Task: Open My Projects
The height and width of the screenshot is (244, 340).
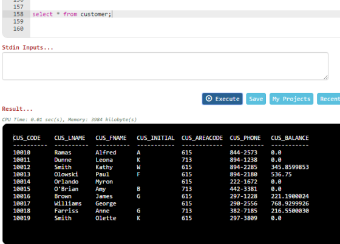Action: (291, 99)
